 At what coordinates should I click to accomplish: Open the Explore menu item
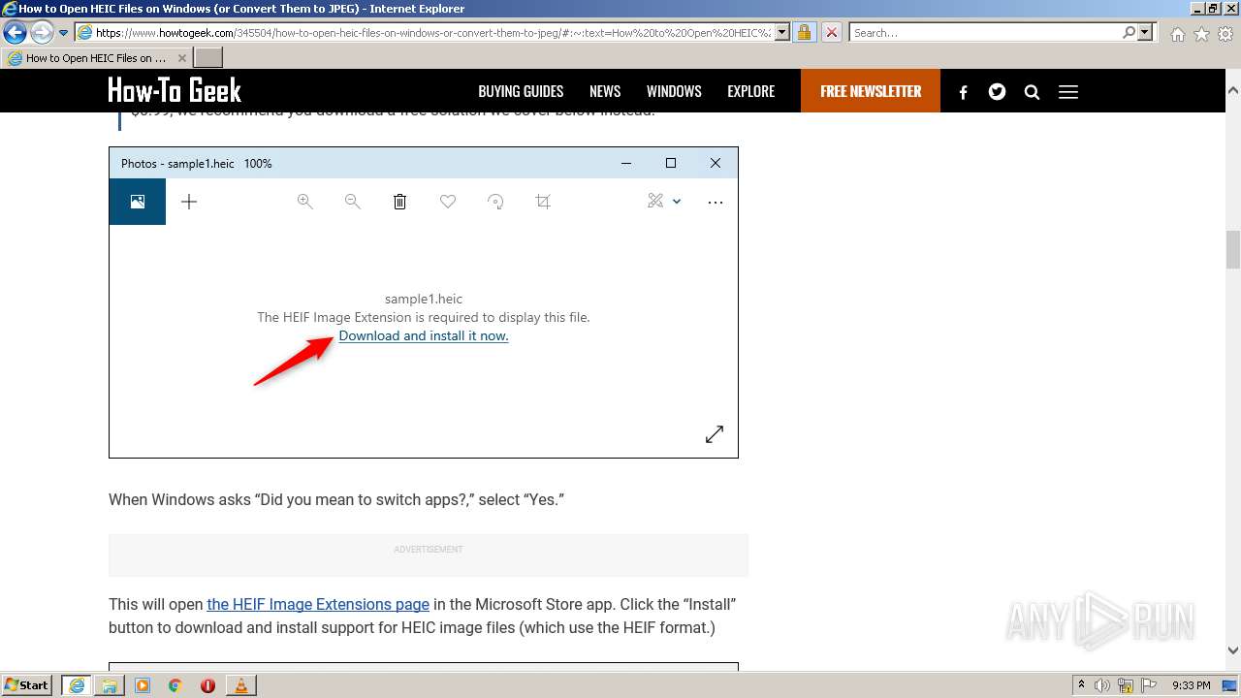coord(751,91)
